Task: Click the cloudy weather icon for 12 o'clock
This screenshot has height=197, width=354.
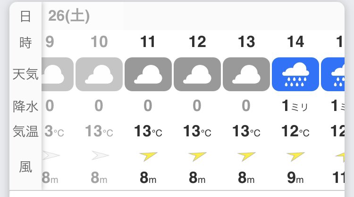Action: tap(197, 74)
